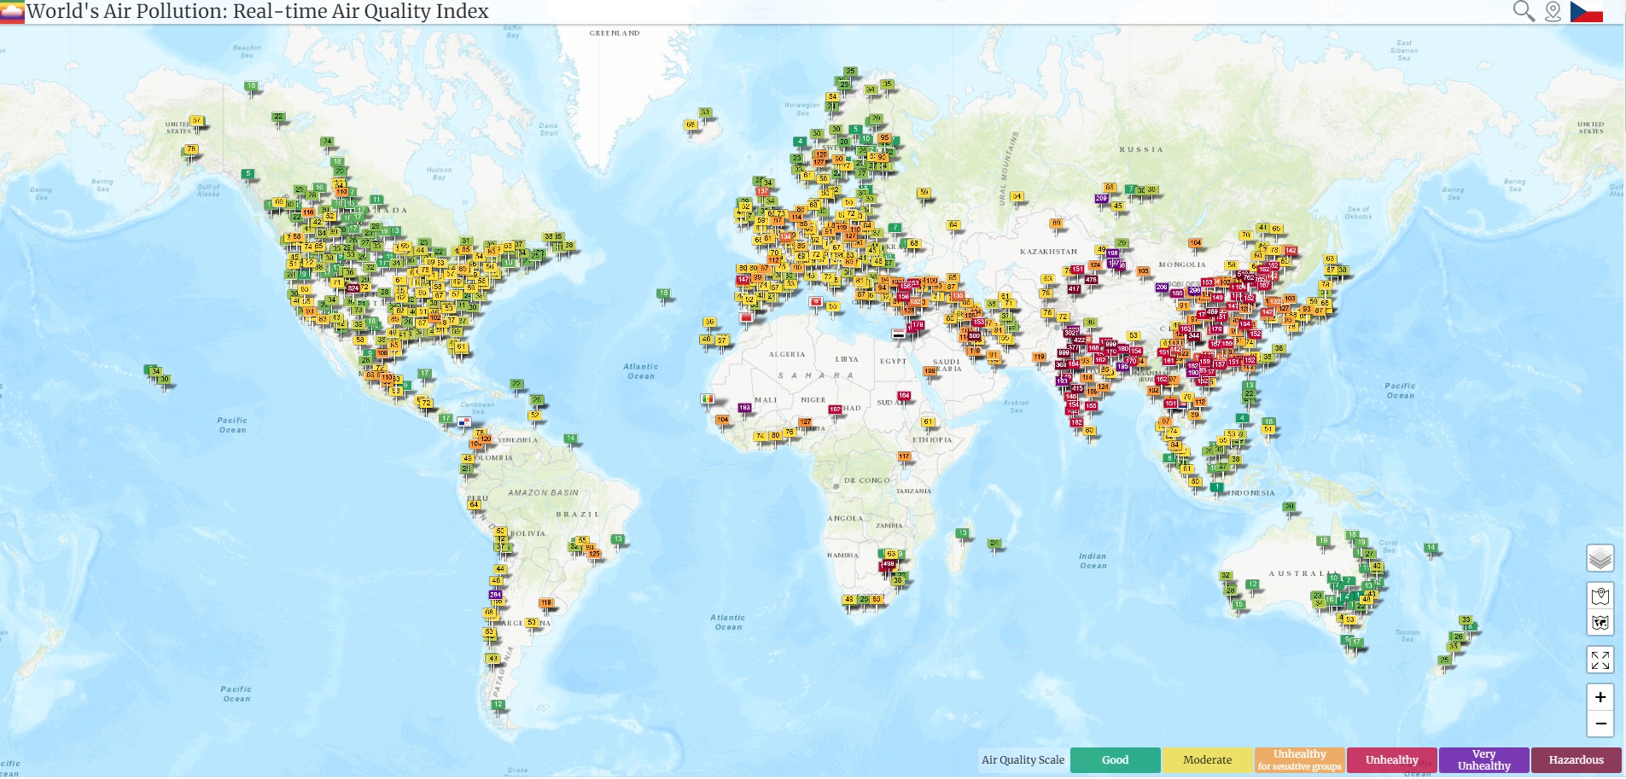Select Unhealthy for sensitive groups legend
The height and width of the screenshot is (779, 1626).
1299,760
